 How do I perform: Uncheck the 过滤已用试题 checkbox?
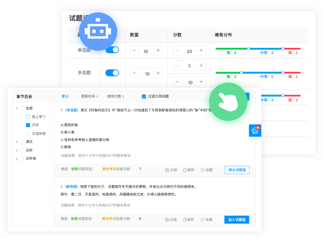pyautogui.click(x=144, y=96)
